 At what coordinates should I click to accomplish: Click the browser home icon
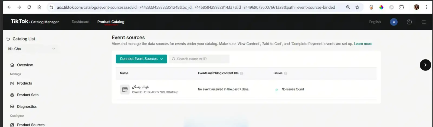tap(39, 7)
